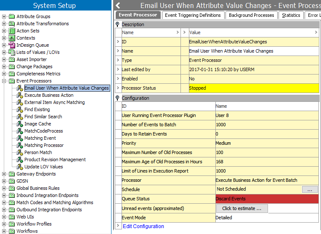Open the Background Processes tab

click(x=252, y=15)
